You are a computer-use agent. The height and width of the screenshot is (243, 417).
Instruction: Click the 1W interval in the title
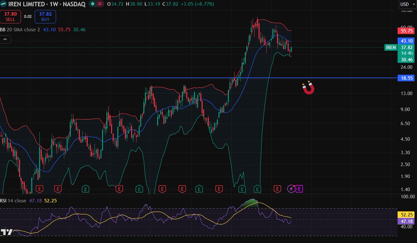click(x=54, y=4)
